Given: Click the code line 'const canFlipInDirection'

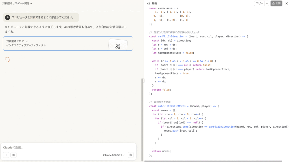Looking at the screenshot, I should pos(198,36).
